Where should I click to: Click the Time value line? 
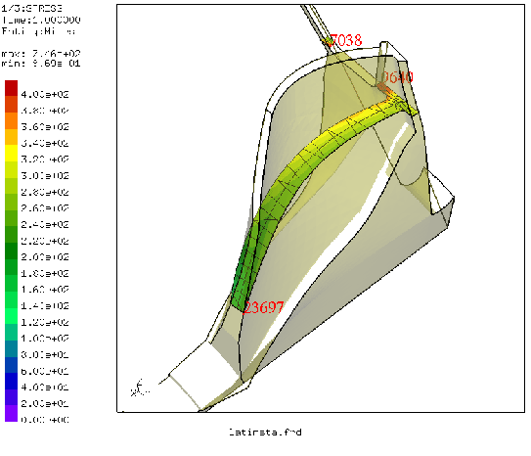pyautogui.click(x=41, y=20)
